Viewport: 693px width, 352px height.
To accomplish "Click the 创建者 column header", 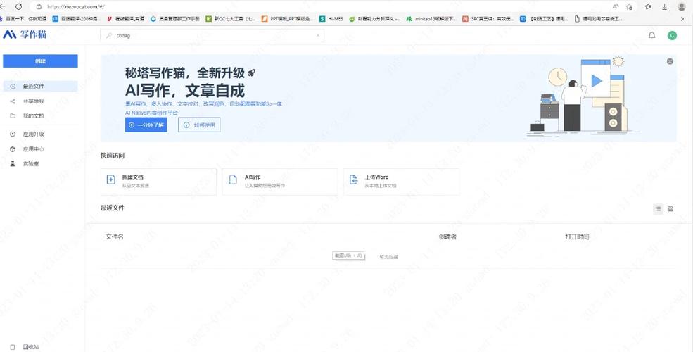I will point(447,237).
